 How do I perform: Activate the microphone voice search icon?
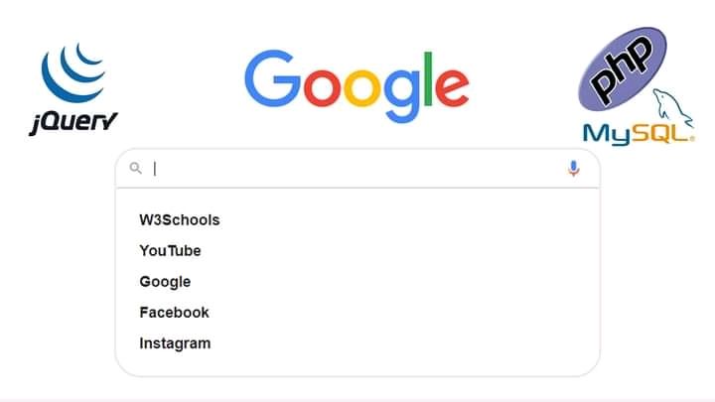click(x=574, y=169)
